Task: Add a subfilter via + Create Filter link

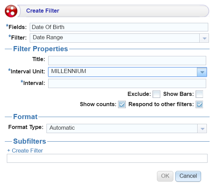Action: 25,150
